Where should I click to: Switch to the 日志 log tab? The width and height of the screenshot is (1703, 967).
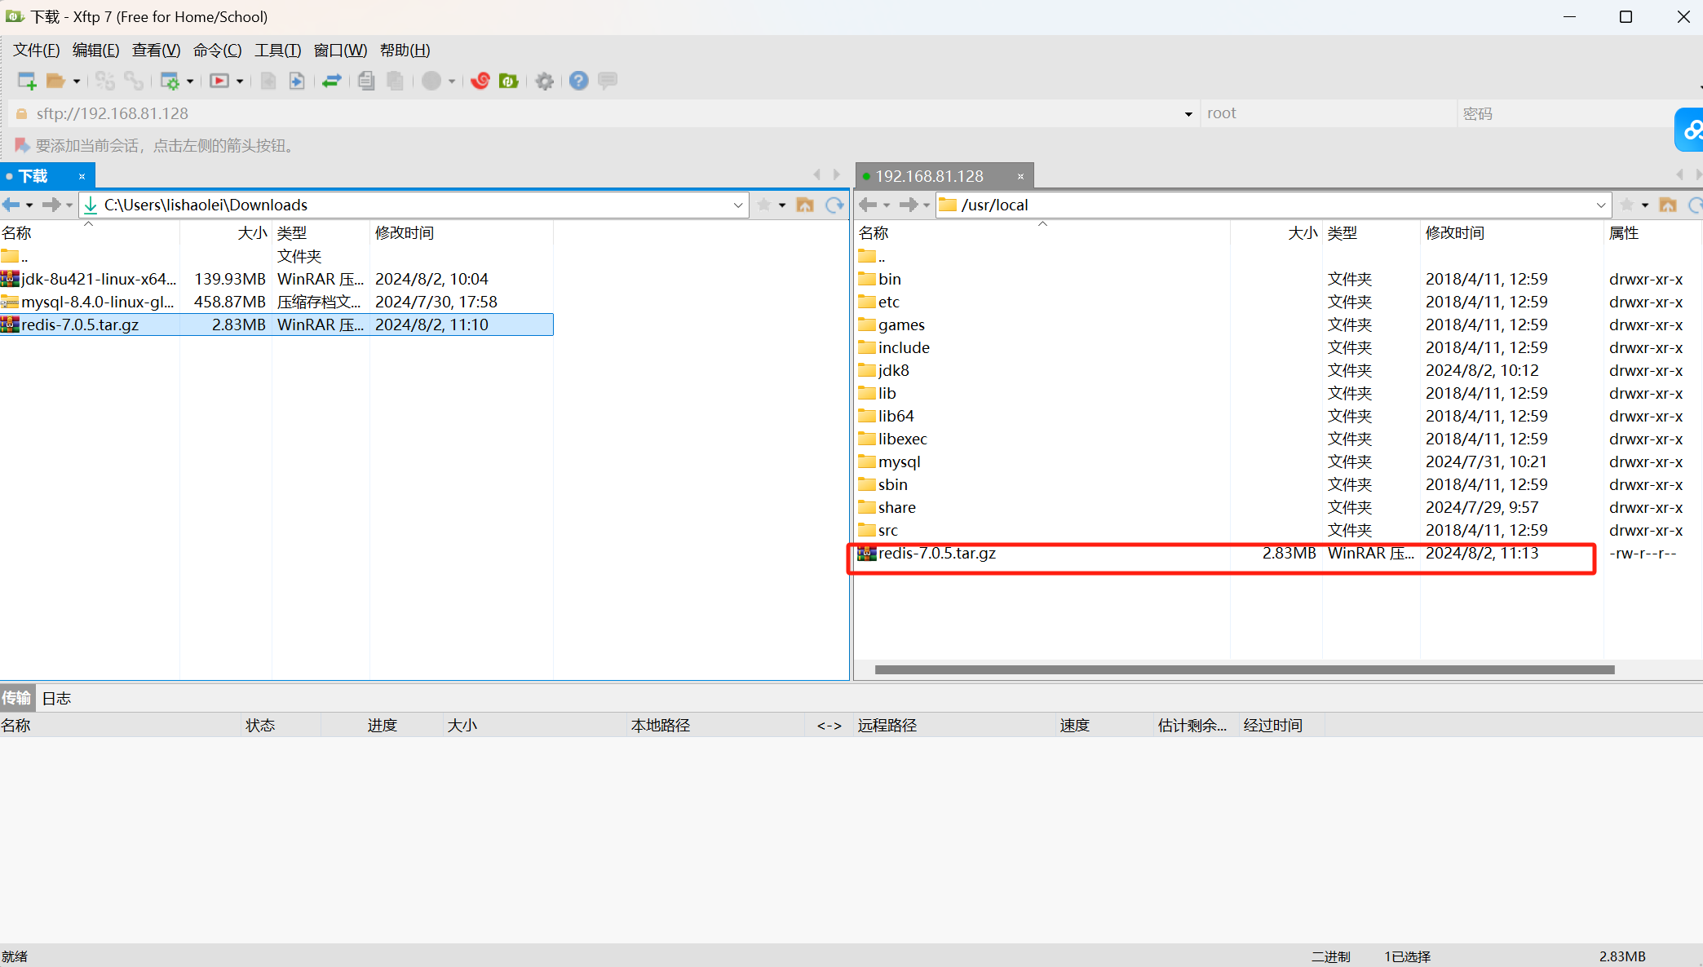(56, 698)
